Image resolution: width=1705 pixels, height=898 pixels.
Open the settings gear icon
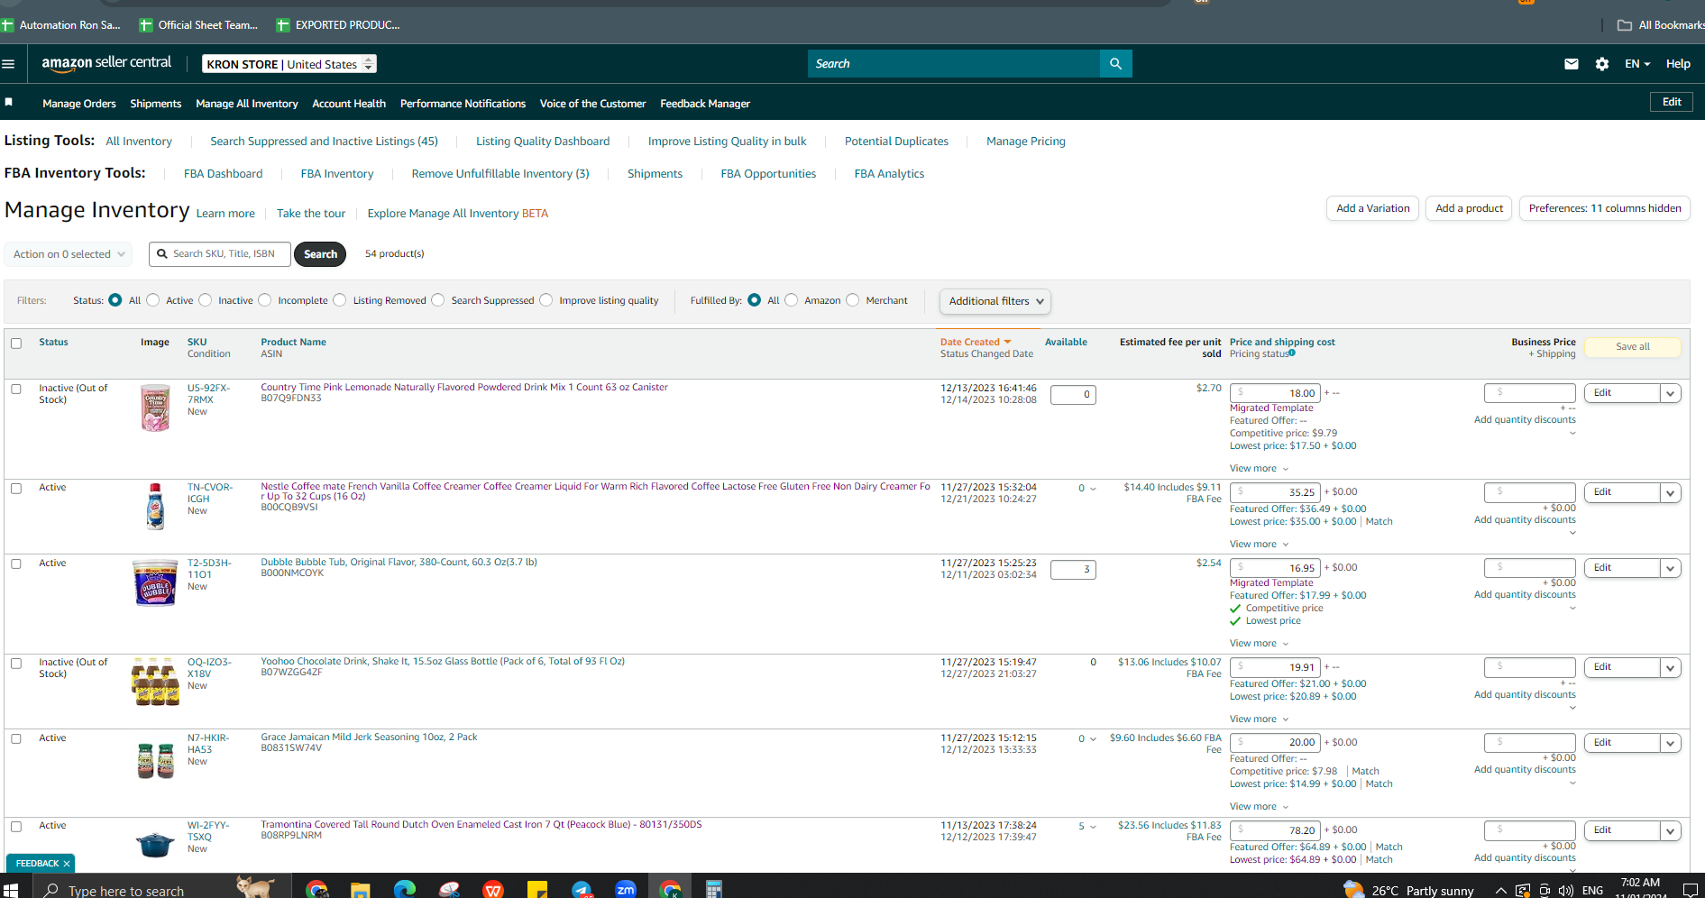pyautogui.click(x=1602, y=64)
